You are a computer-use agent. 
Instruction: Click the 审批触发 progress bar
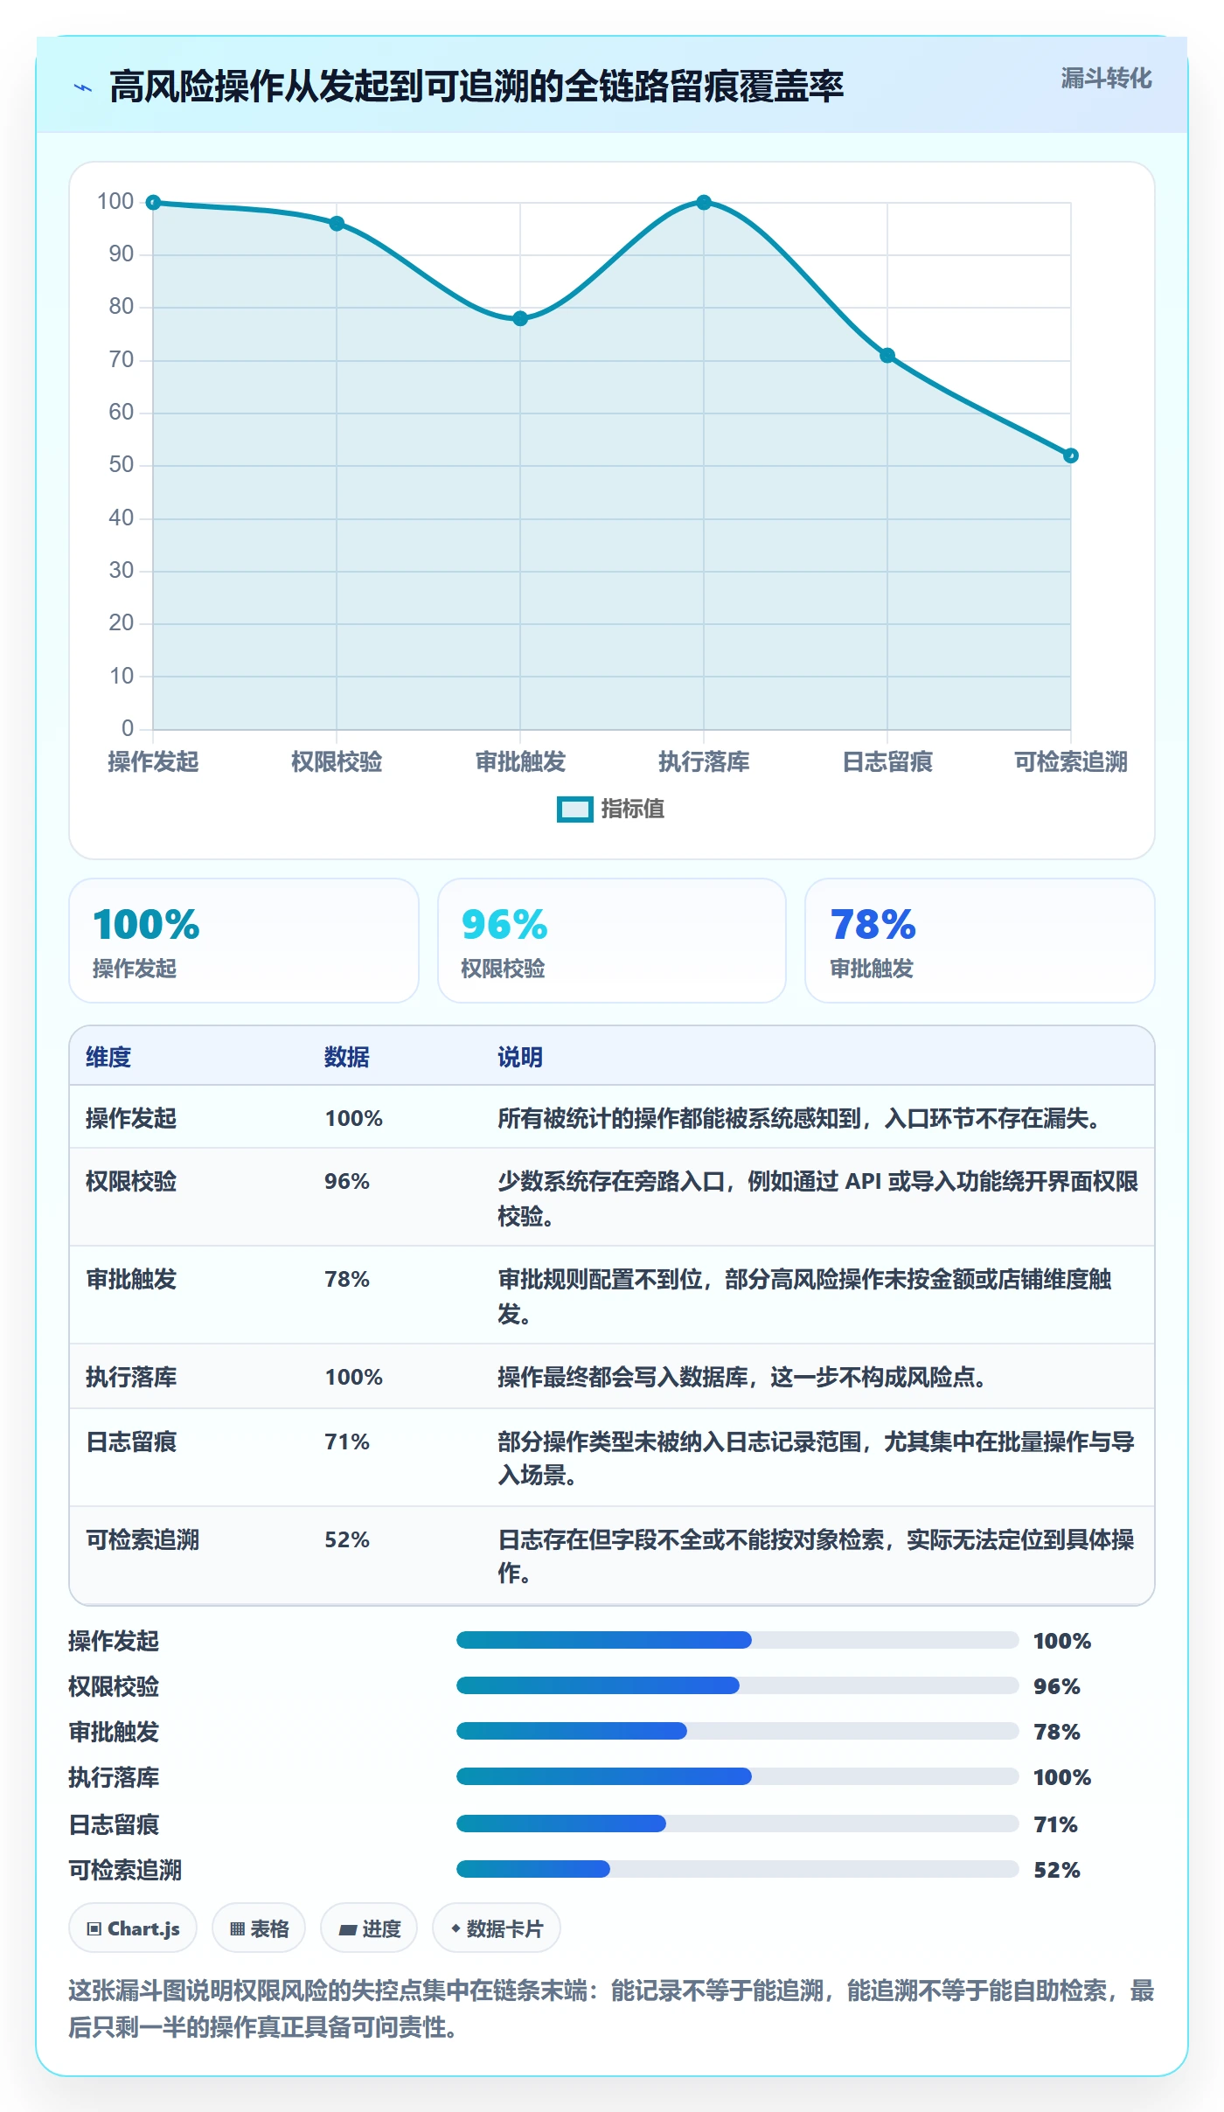point(737,1731)
